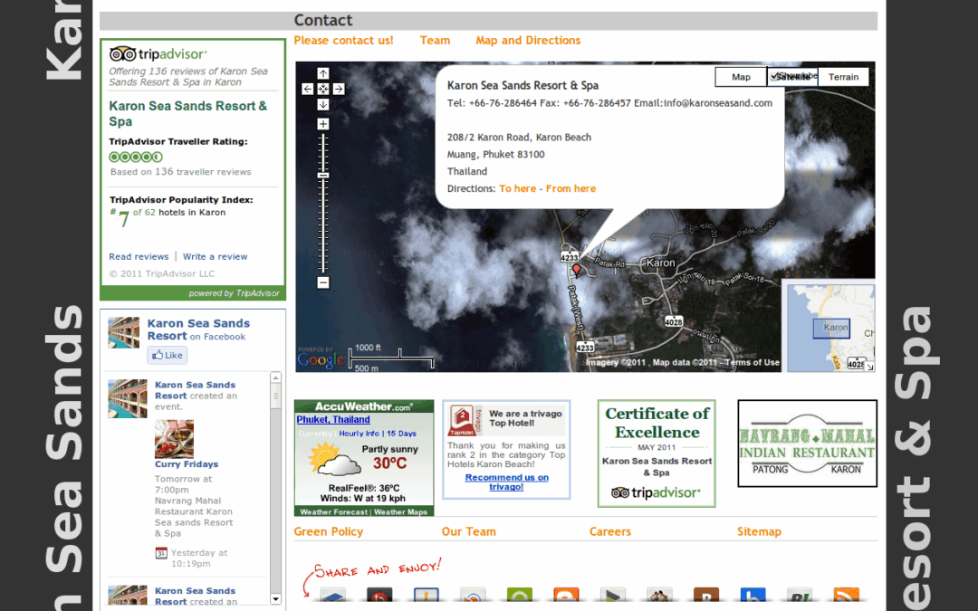Click the Certificate of Excellence badge

[657, 453]
